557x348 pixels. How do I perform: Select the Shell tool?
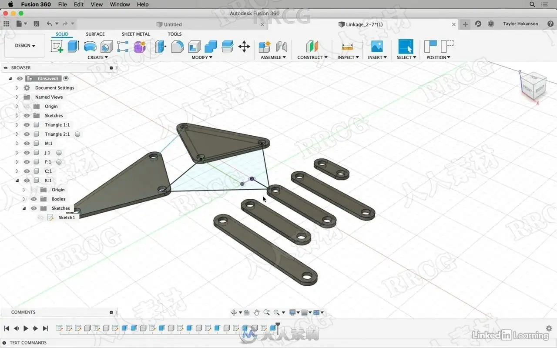tap(194, 46)
